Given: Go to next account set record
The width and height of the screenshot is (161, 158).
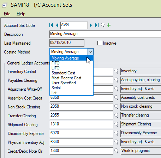Looking at the screenshot, I should 91,25.
